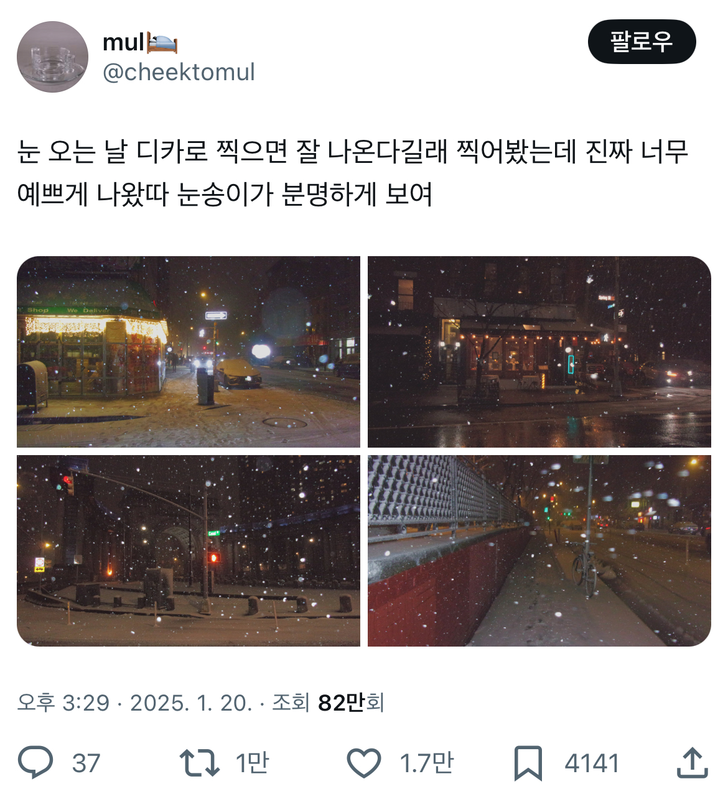Click the retweet count 1만
The height and width of the screenshot is (807, 728).
(x=252, y=763)
